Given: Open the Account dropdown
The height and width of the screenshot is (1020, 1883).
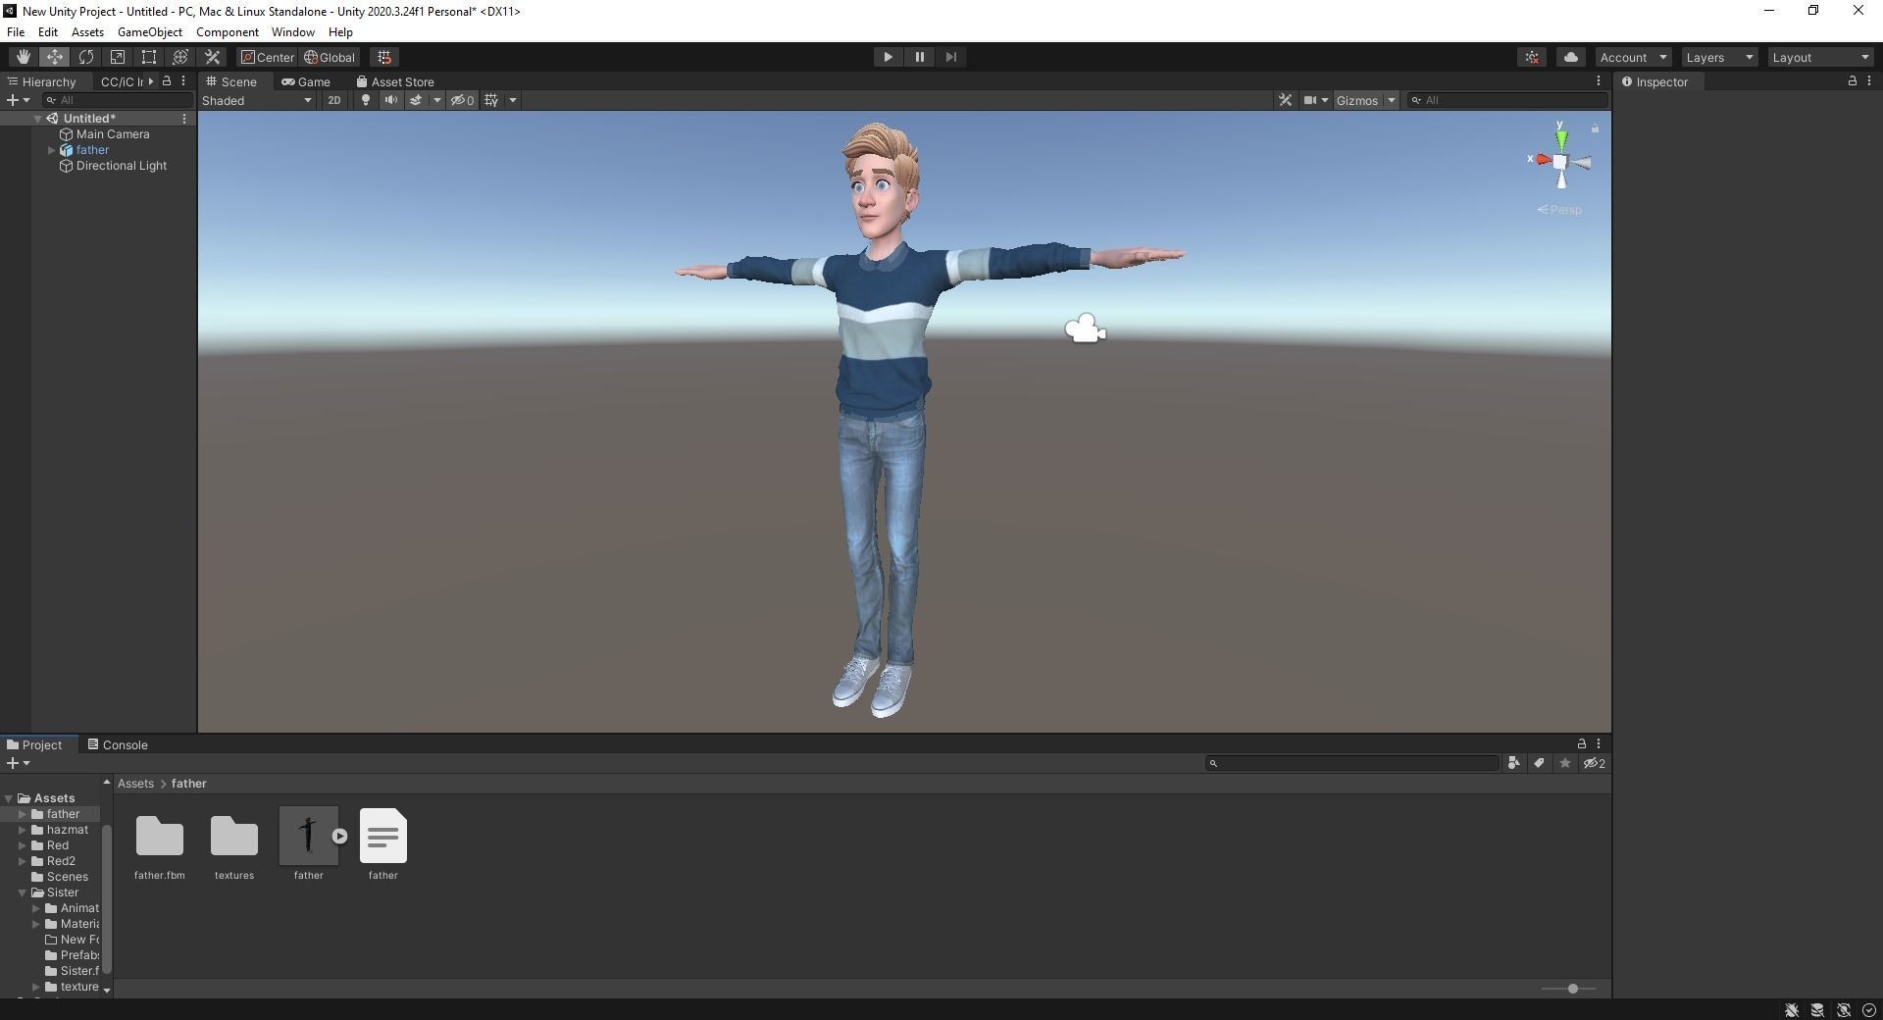Looking at the screenshot, I should coord(1633,57).
